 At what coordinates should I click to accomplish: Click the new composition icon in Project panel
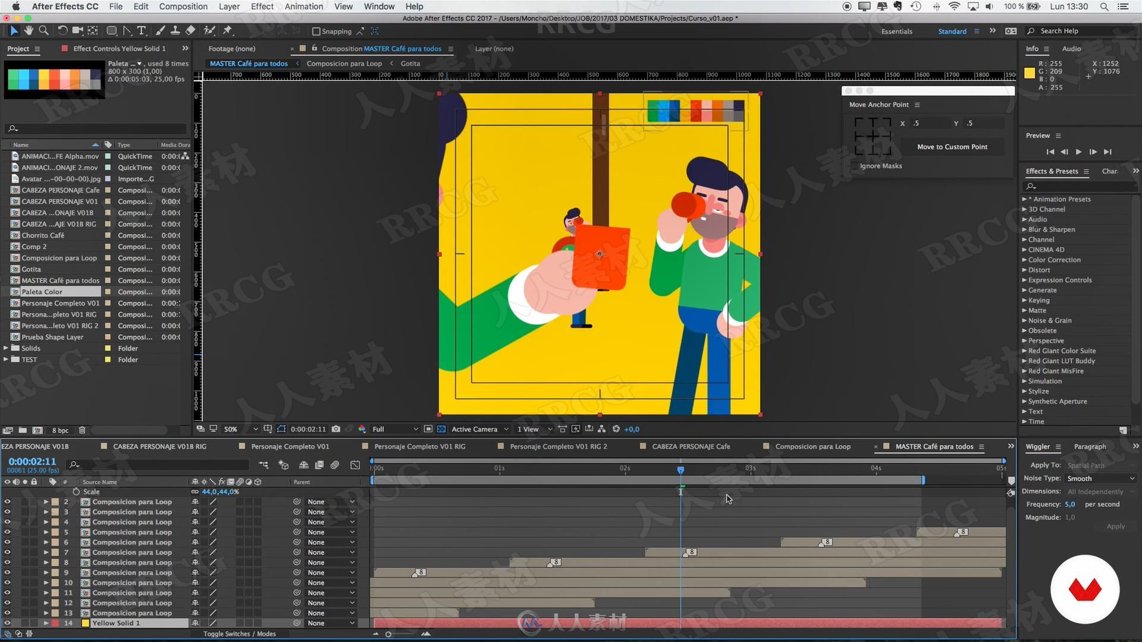(x=37, y=430)
